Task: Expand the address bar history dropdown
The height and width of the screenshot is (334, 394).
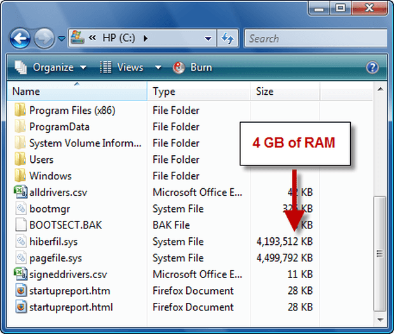Action: [x=208, y=39]
